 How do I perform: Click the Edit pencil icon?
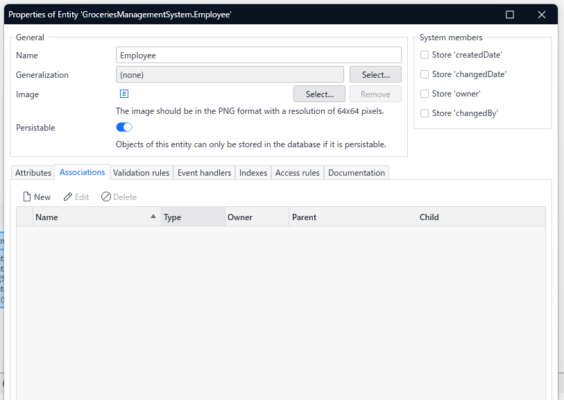click(x=67, y=197)
